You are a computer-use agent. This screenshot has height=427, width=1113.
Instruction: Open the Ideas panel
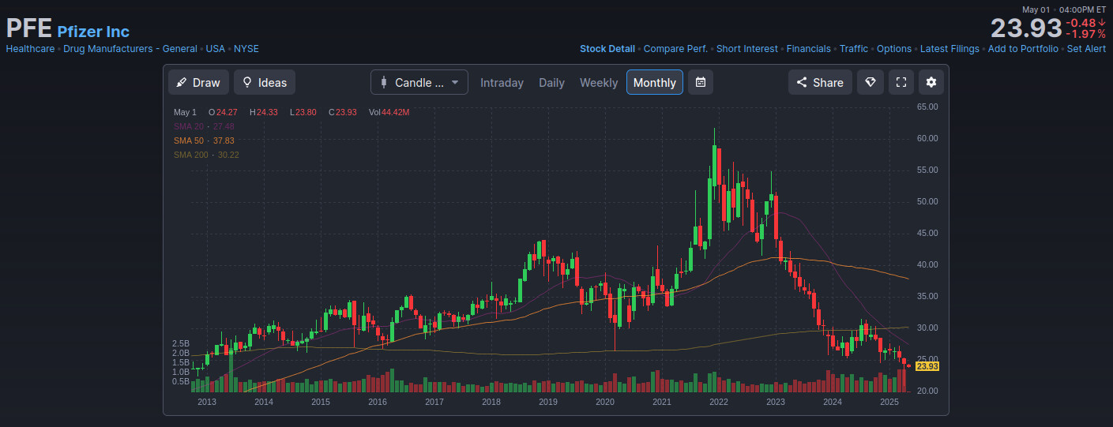[x=265, y=82]
